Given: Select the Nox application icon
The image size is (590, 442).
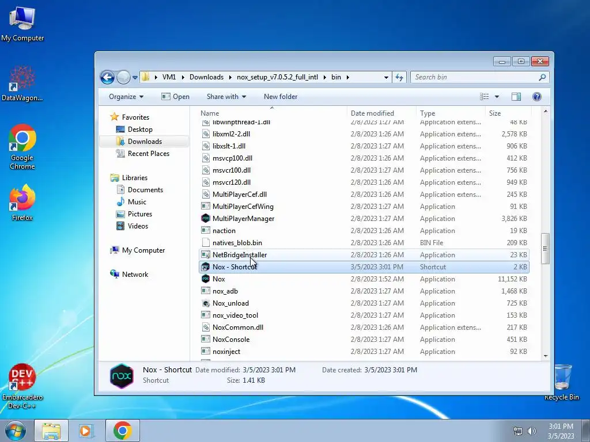Looking at the screenshot, I should point(206,279).
